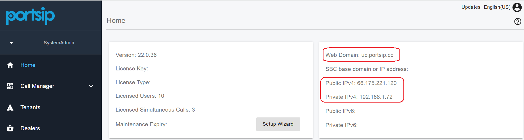Viewport: 524px width, 140px height.
Task: Open the help question mark icon
Action: 518,22
